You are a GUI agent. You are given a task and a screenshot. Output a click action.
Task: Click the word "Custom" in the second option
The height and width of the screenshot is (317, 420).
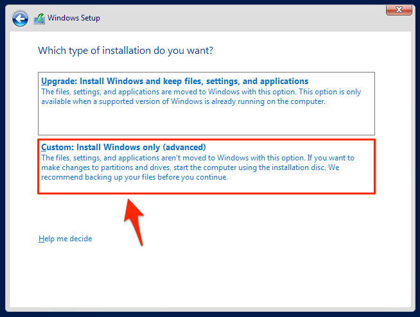click(56, 148)
